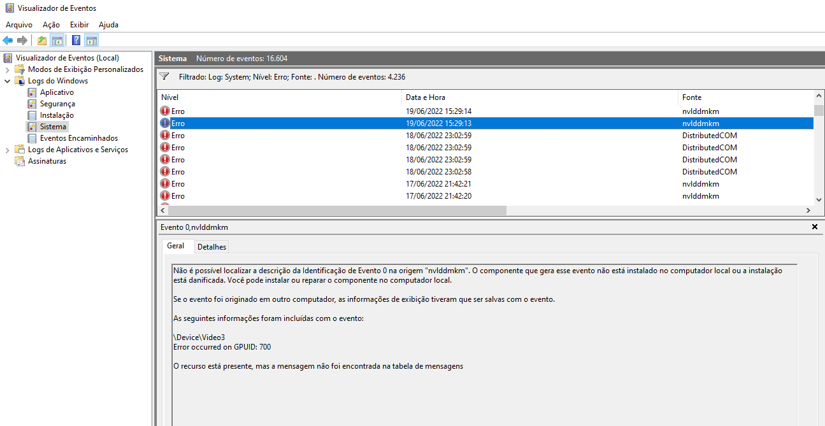Toggle the show/hide action pane icon
Image resolution: width=825 pixels, height=426 pixels.
click(x=91, y=41)
